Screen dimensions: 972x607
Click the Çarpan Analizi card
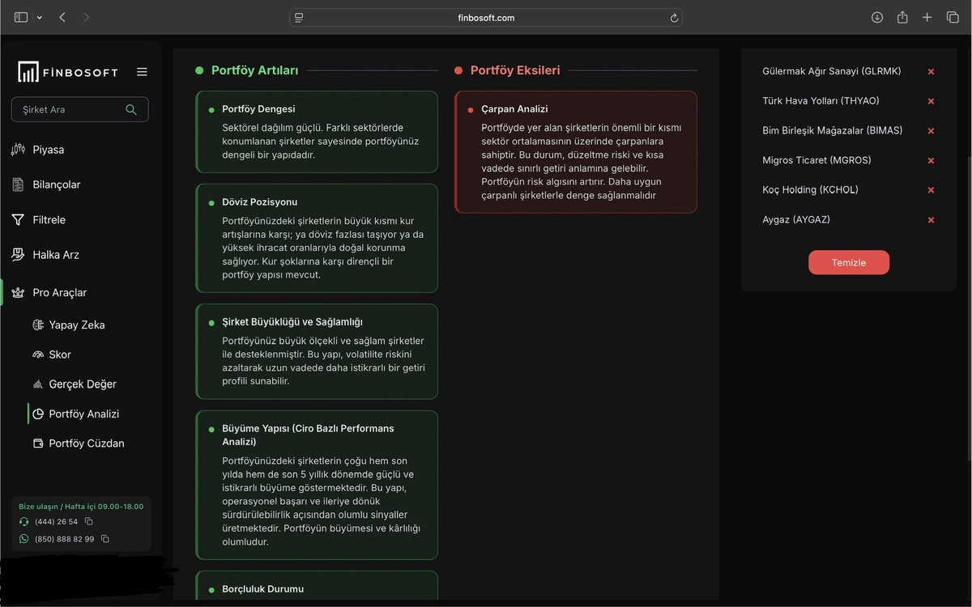coord(576,152)
